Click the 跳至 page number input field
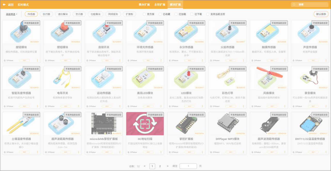This screenshot has height=171, width=331. [188, 166]
